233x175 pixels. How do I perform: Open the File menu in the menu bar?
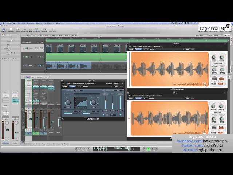click(18, 23)
